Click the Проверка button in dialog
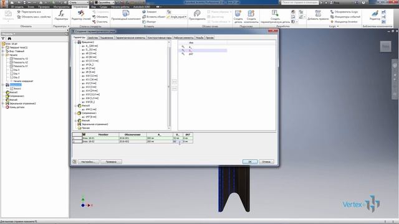The width and height of the screenshot is (399, 224). (x=111, y=162)
